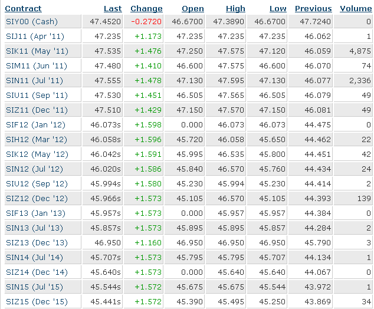Open the SIK11 (May '11) contract

(37, 51)
